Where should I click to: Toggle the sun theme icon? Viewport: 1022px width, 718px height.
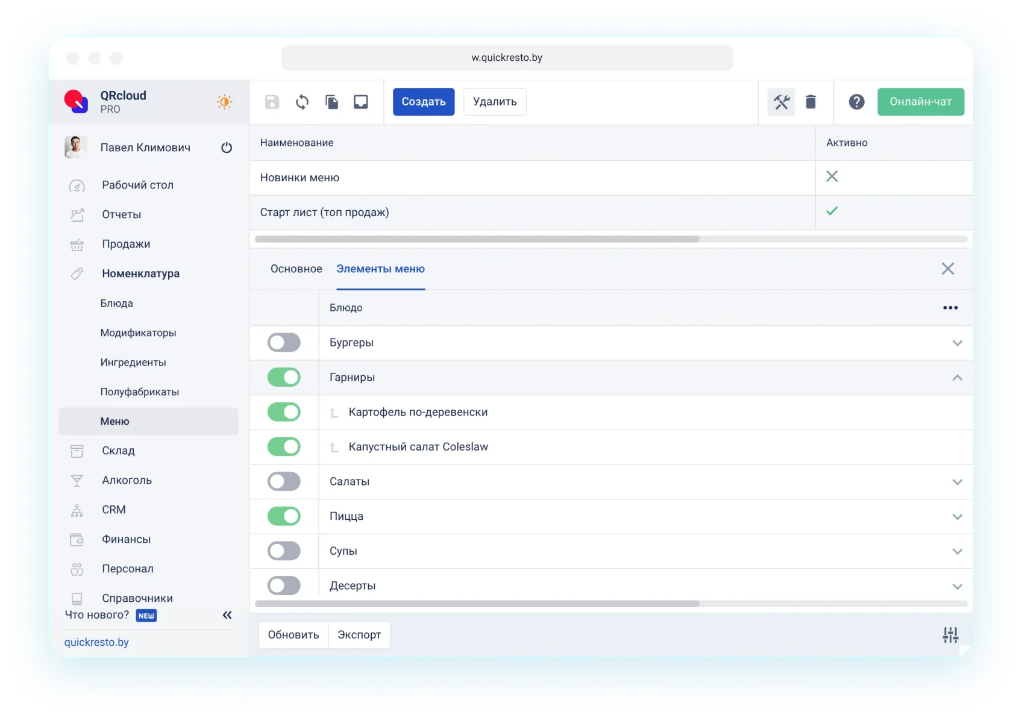point(224,102)
